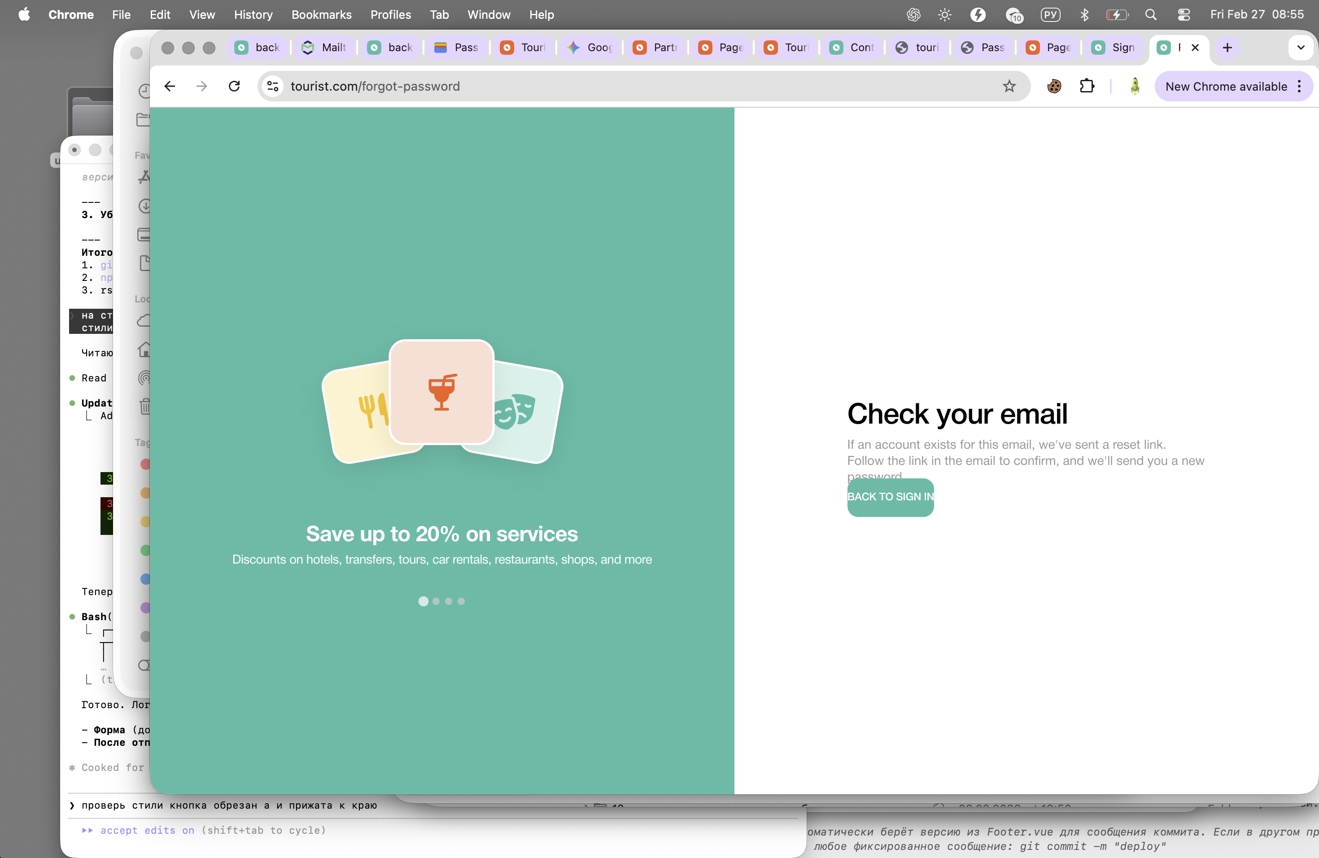This screenshot has width=1319, height=858.
Task: Open the Chrome profile avatar icon
Action: pyautogui.click(x=1135, y=86)
